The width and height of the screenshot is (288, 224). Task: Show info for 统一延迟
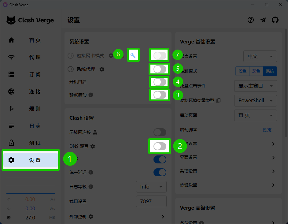click(91, 172)
